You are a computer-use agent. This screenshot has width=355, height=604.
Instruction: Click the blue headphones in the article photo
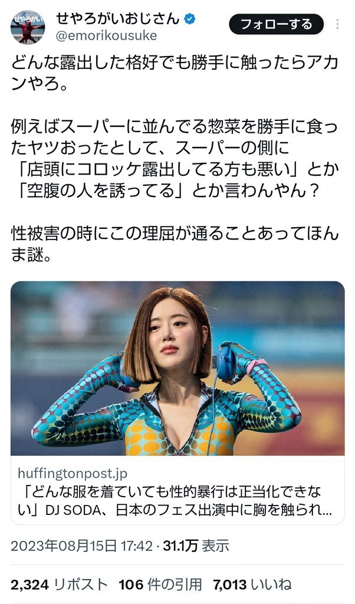226,363
